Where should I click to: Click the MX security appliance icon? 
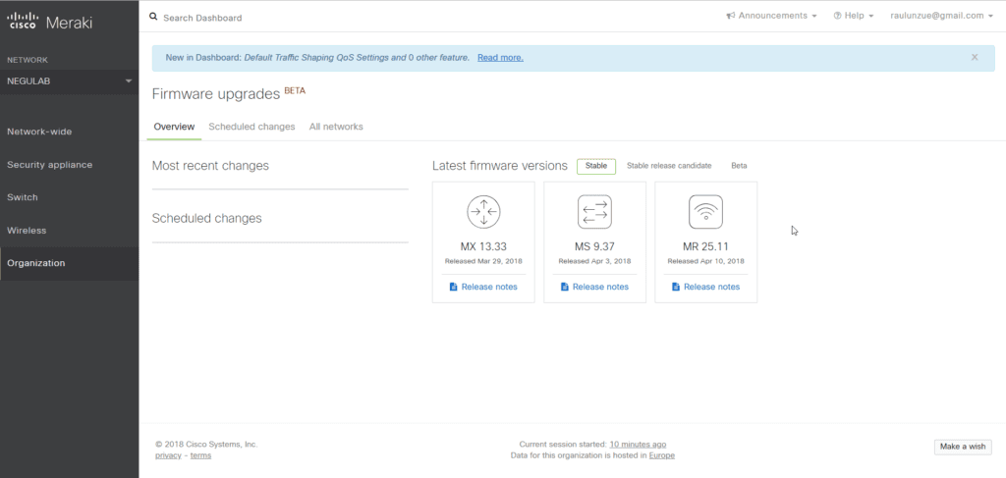click(483, 212)
